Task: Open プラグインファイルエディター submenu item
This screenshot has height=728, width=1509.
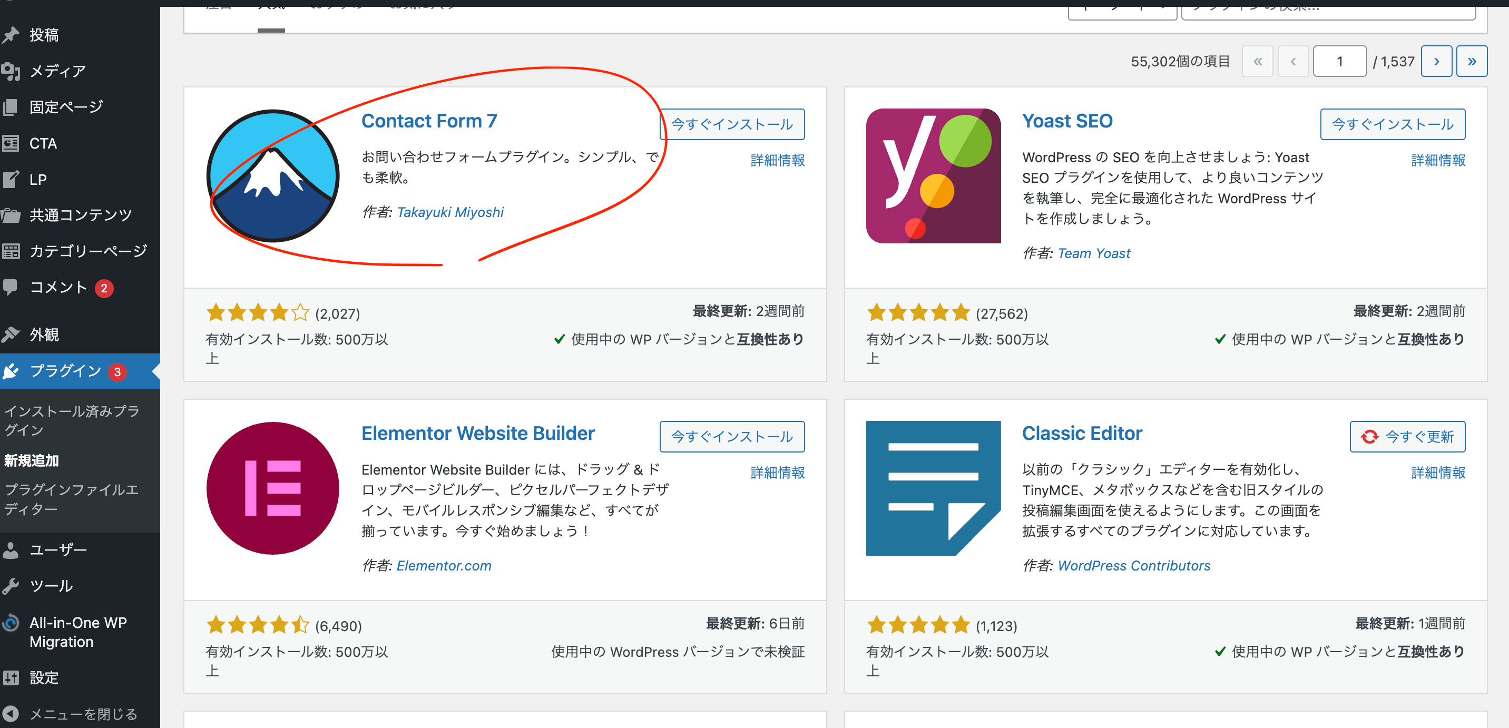Action: (72, 499)
